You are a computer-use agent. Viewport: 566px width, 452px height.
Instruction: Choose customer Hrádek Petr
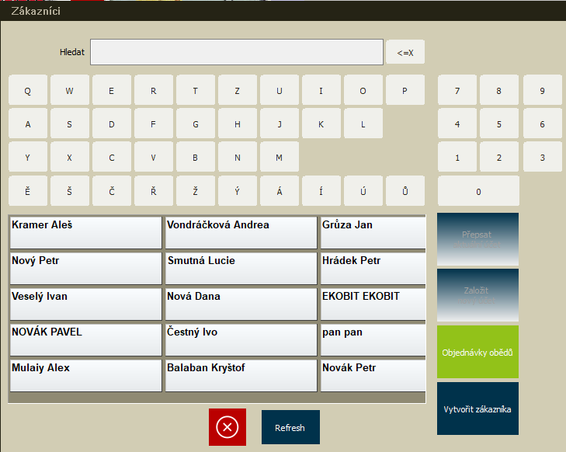tap(373, 268)
